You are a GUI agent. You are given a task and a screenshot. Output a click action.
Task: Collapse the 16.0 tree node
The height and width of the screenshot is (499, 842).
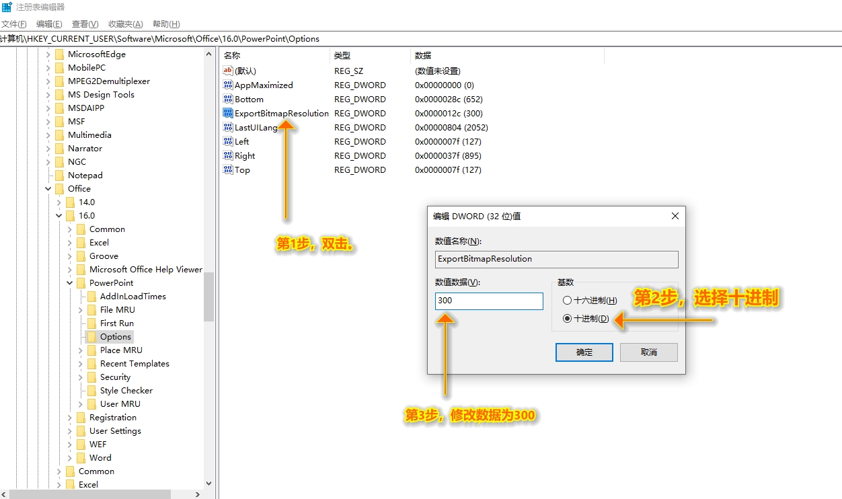tap(59, 215)
